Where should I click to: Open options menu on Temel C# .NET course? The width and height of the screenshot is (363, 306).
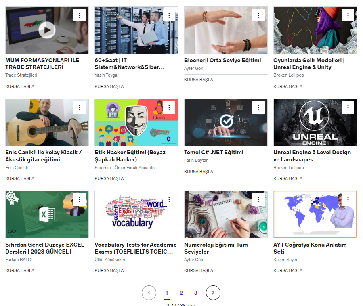click(258, 107)
